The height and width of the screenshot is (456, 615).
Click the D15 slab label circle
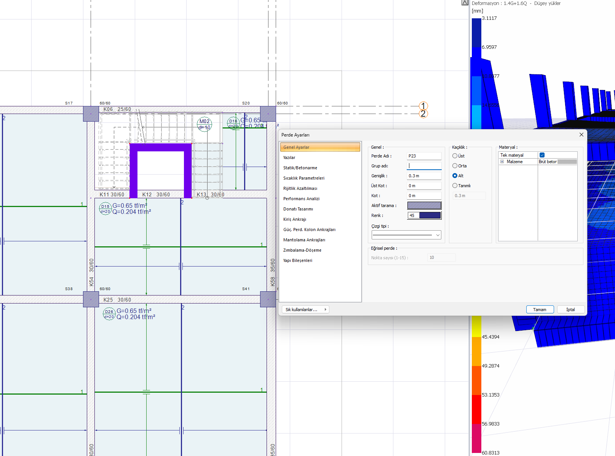coord(105,209)
